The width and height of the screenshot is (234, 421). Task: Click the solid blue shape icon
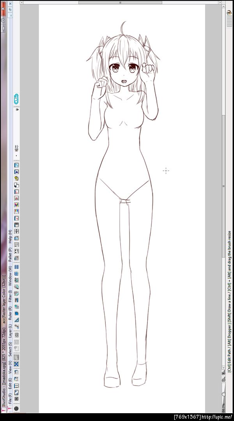[x=16, y=314]
